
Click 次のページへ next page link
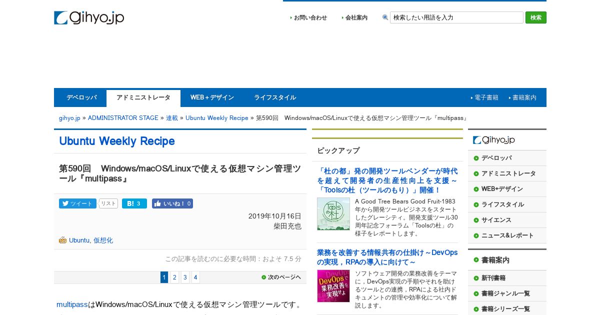(281, 277)
